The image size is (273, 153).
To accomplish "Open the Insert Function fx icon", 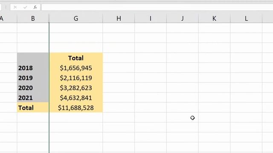I will pos(35,7).
